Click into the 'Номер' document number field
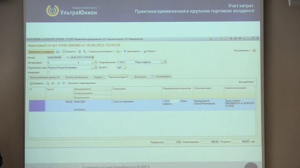This screenshot has height=168, width=300. (x=56, y=57)
